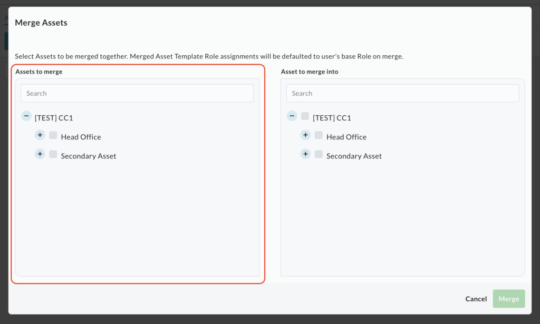Screen dimensions: 540x324
Task: Expand Head Office under Assets to merge
Action: coord(40,135)
